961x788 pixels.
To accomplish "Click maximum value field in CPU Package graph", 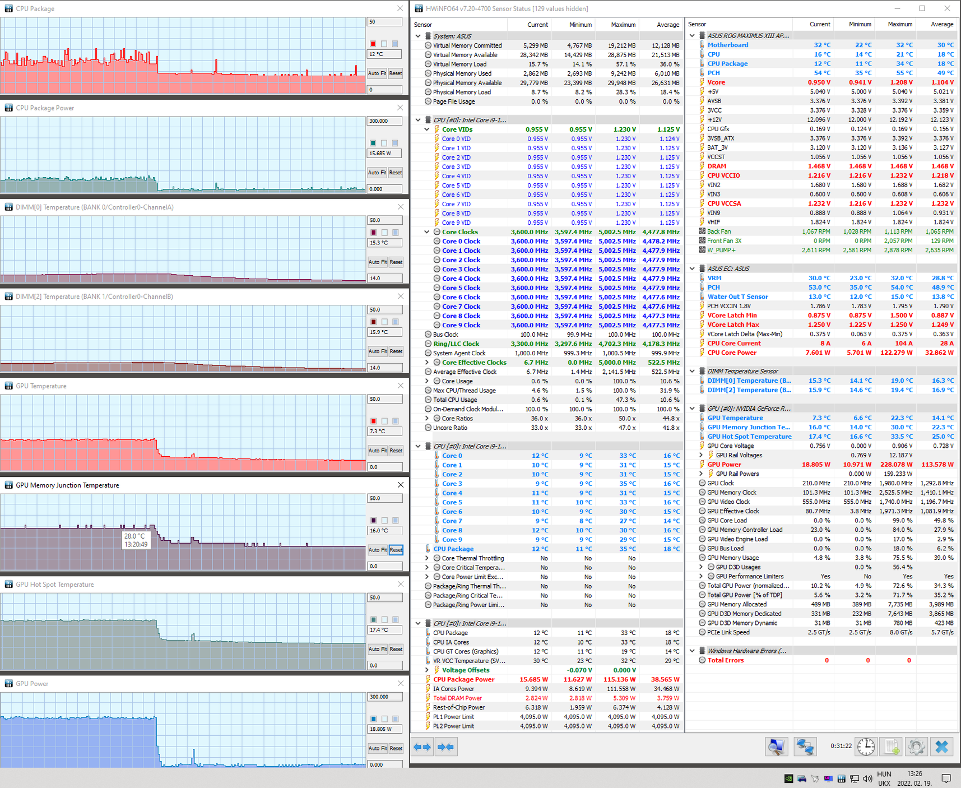I will (384, 22).
